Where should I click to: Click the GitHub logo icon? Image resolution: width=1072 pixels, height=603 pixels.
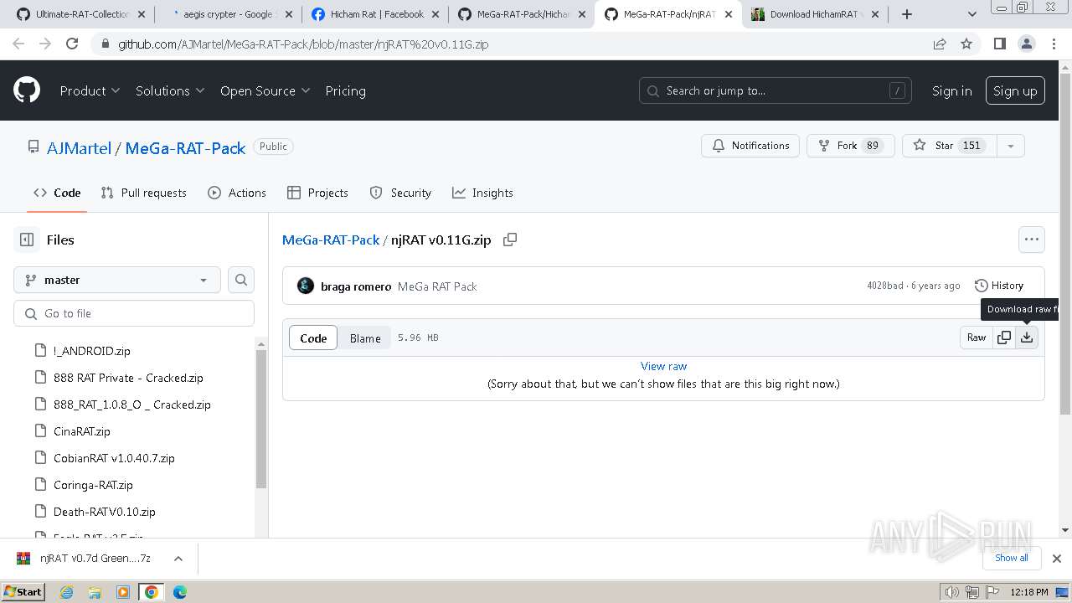point(27,90)
